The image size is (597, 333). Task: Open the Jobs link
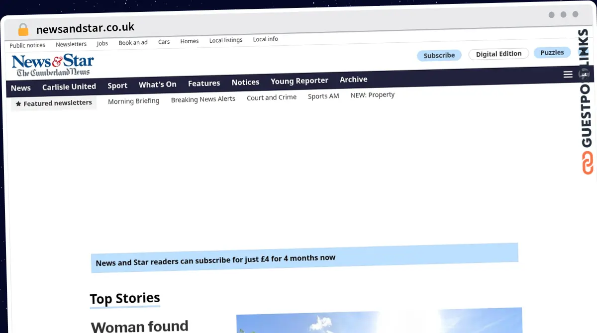[x=102, y=43]
